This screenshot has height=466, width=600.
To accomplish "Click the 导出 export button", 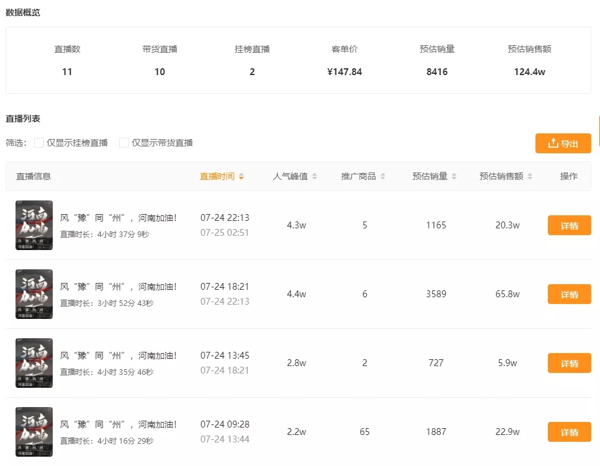I will 563,143.
